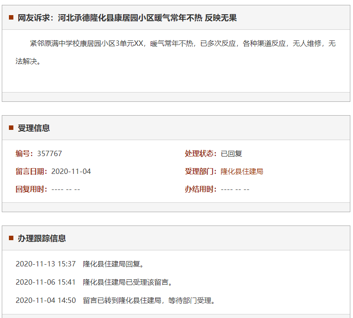The image size is (353, 318).
Task: Open the 隆化县住建局 department link
Action: click(242, 171)
